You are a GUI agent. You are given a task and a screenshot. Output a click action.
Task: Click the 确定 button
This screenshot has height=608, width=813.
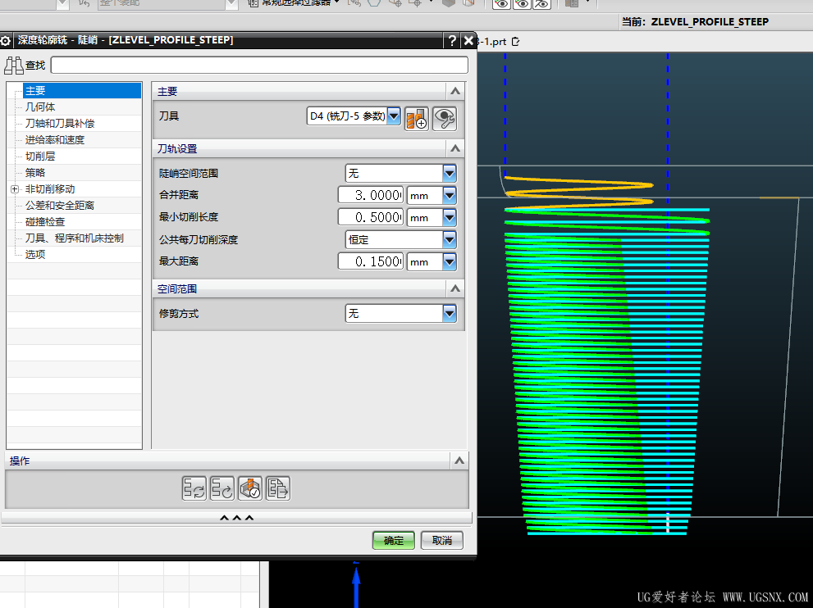[x=394, y=541]
